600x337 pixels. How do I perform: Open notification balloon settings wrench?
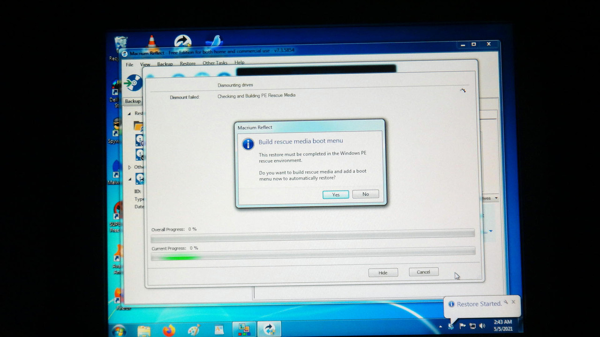click(506, 302)
